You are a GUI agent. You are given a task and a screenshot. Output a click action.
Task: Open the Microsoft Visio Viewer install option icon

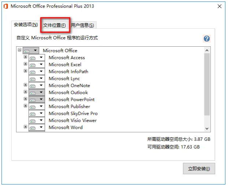pyautogui.click(x=36, y=121)
